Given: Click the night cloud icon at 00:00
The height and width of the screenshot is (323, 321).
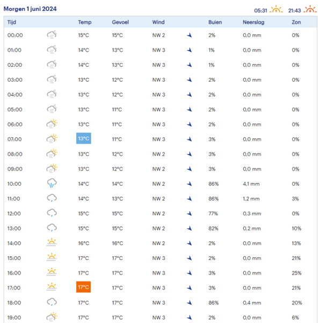Looking at the screenshot, I should tap(52, 34).
